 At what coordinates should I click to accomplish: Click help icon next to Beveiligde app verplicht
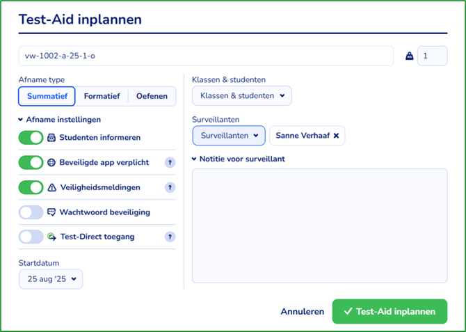[x=169, y=162]
